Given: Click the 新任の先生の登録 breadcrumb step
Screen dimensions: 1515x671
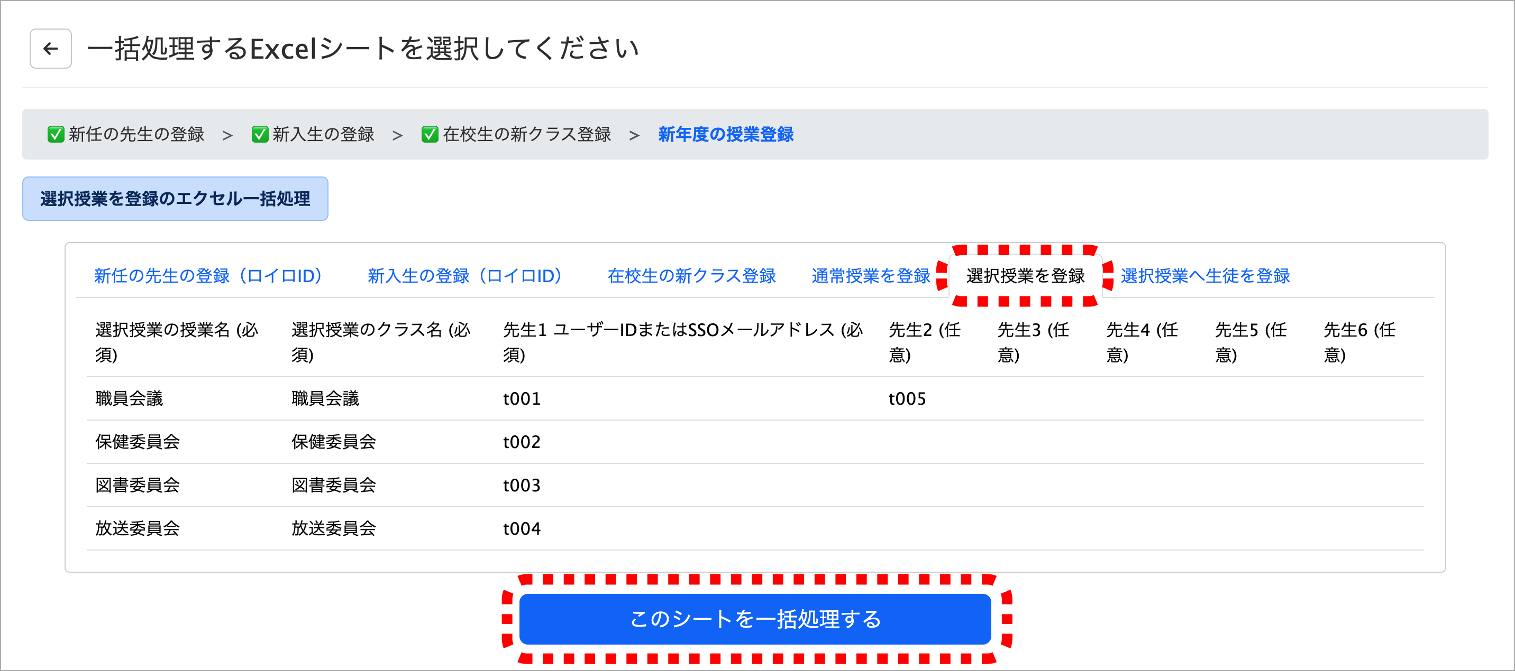Looking at the screenshot, I should point(136,135).
